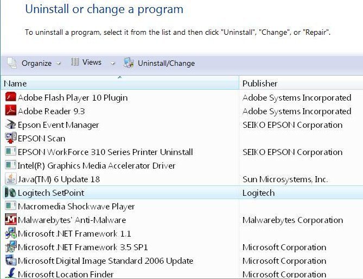Click the Organize menu label

click(36, 63)
